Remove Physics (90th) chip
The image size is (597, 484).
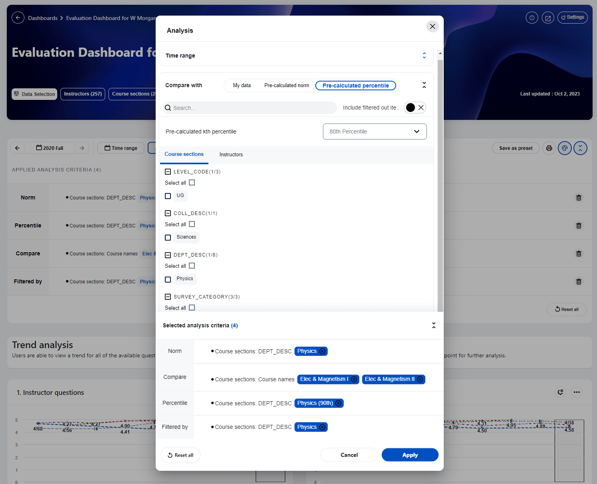pyautogui.click(x=339, y=403)
